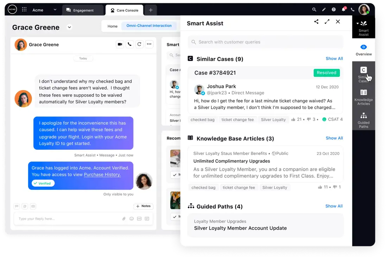This screenshot has height=259, width=387.
Task: Show All similar cases
Action: point(334,58)
